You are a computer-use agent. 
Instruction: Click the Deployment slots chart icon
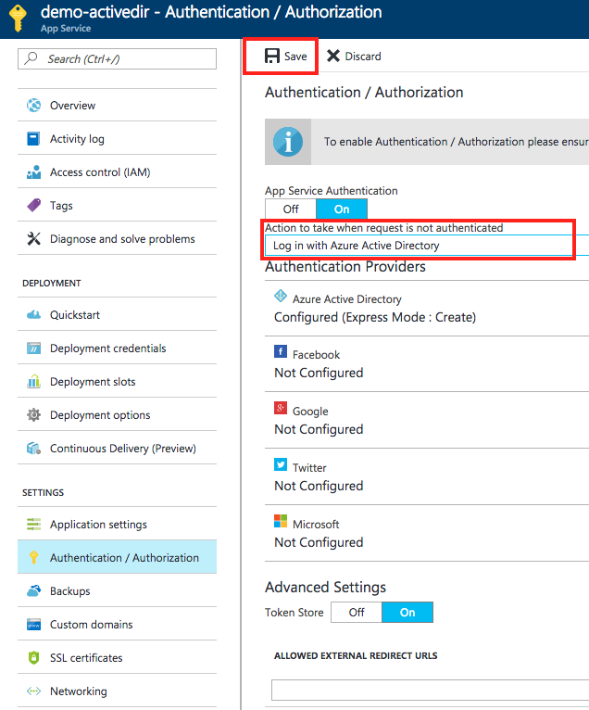(34, 381)
